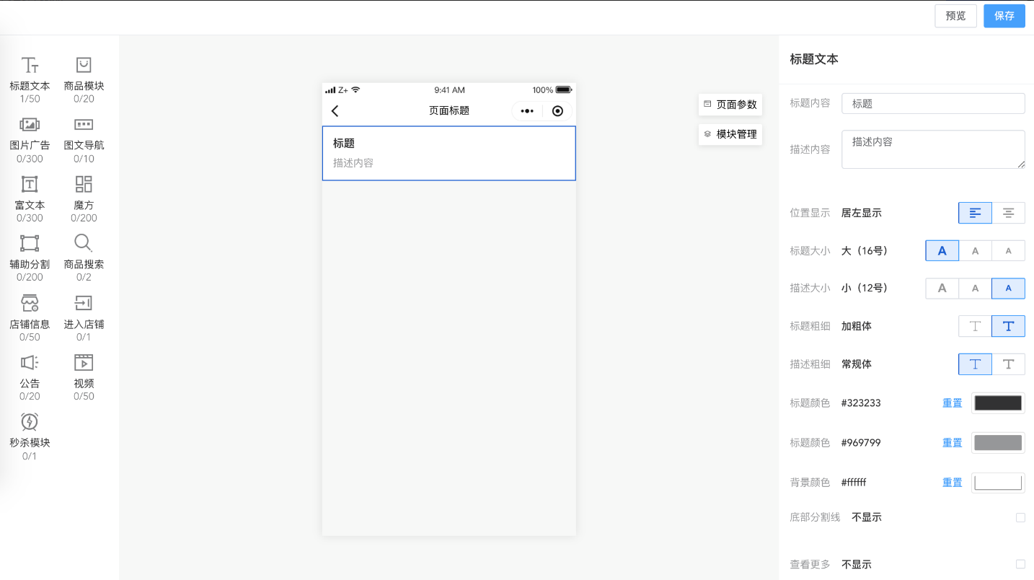Select the 店铺信息 store info module

point(30,317)
